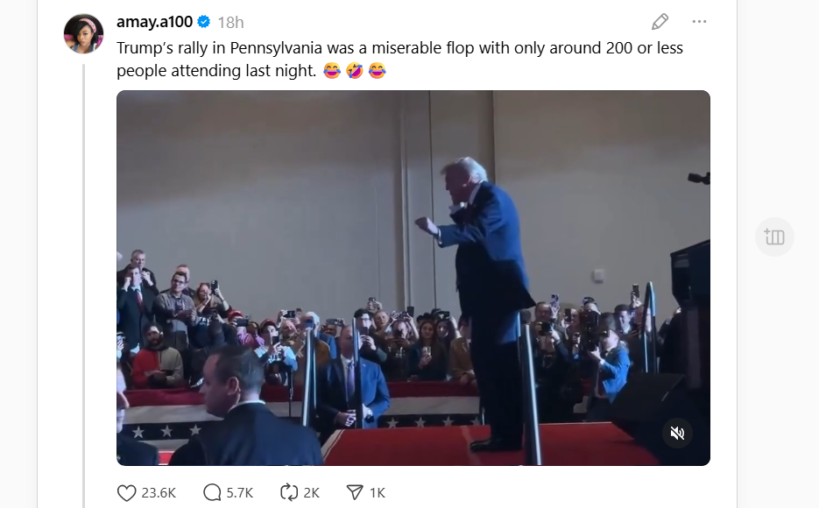Open replies with the comment bubble icon

(212, 492)
